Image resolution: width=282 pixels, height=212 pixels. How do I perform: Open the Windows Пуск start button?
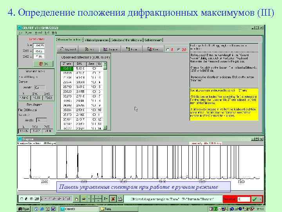tap(24, 209)
